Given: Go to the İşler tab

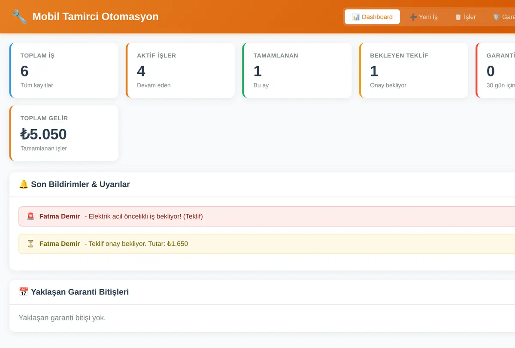Looking at the screenshot, I should [x=466, y=17].
